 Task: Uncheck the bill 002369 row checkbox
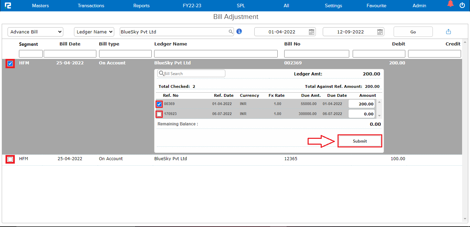coord(10,63)
